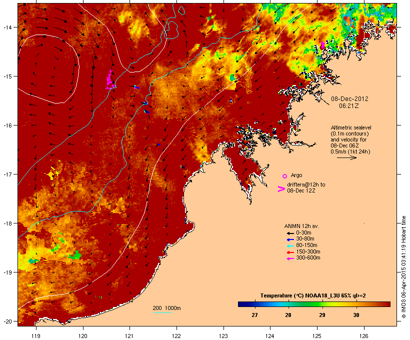Click the '0-30m' depth label
This screenshot has width=410, height=340.
click(303, 233)
